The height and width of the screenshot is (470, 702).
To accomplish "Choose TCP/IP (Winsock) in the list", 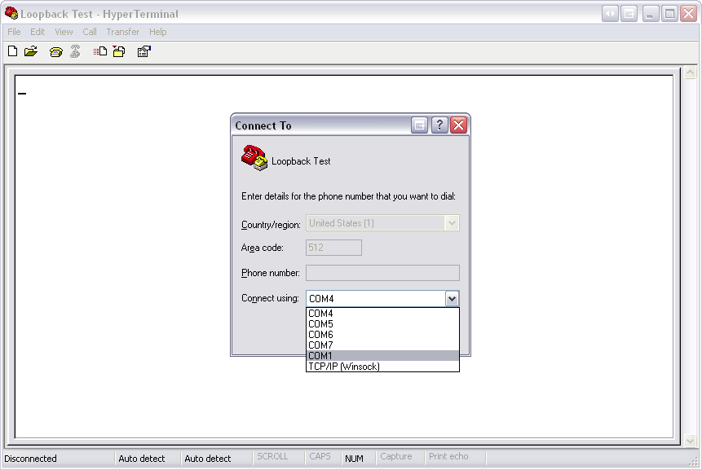I will point(382,367).
